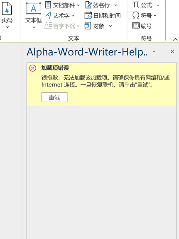Image resolution: width=179 pixels, height=239 pixels.
Task: Click the 重试 retry button
Action: [x=54, y=97]
